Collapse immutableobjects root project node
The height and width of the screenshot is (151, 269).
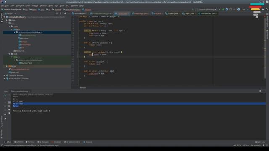click(5, 17)
